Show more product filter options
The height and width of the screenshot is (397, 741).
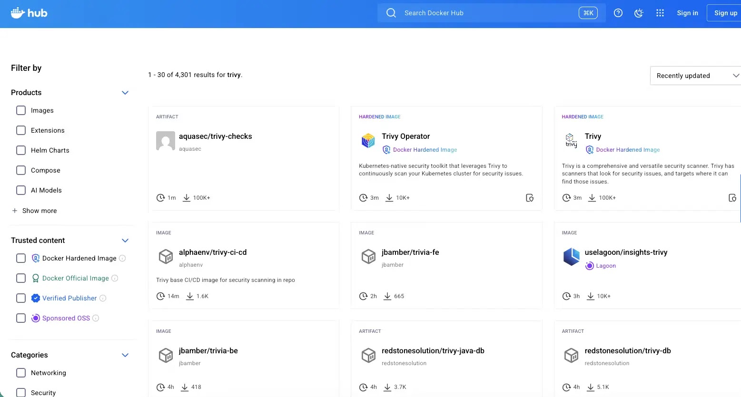point(35,211)
